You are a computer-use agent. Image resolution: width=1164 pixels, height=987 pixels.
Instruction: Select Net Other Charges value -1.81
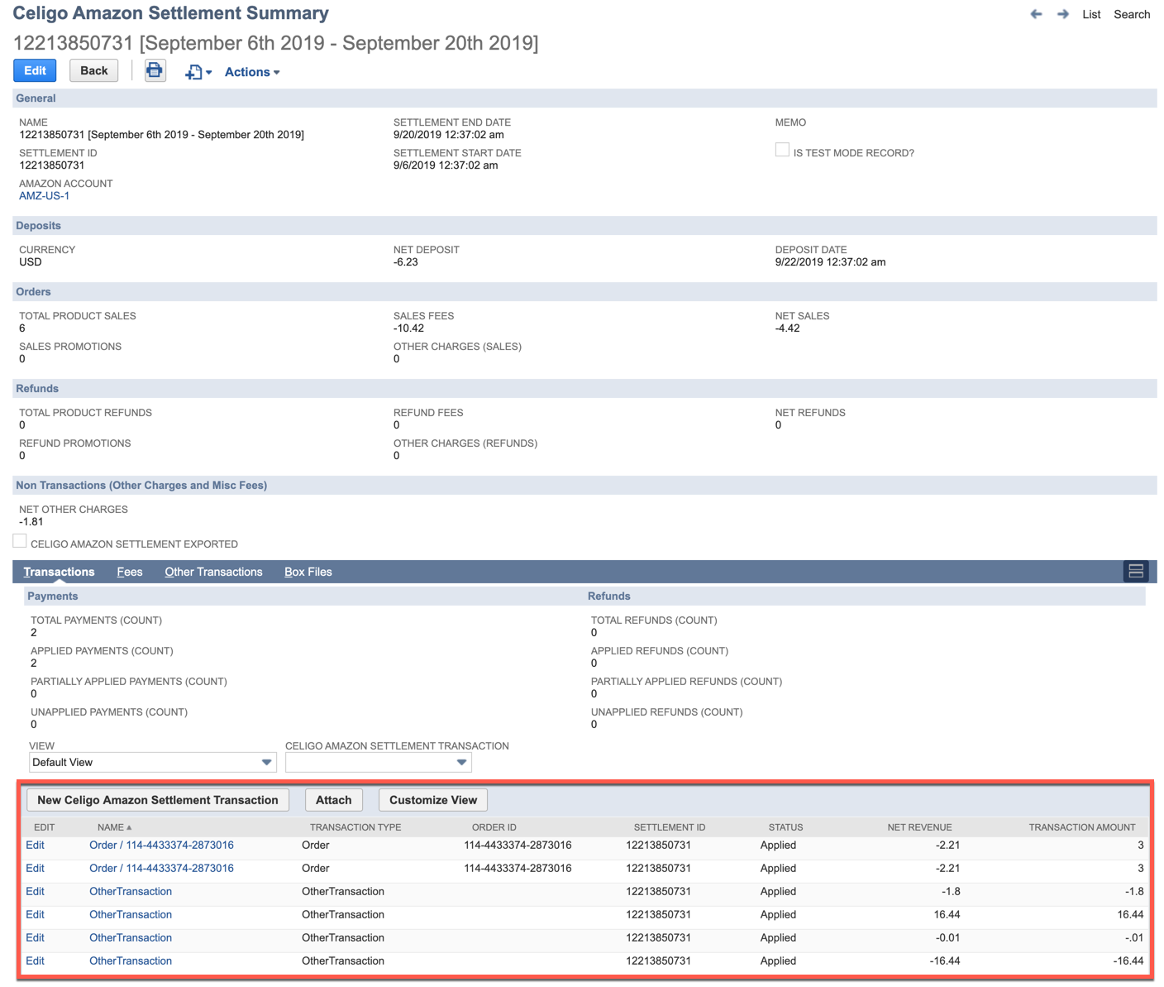[31, 522]
